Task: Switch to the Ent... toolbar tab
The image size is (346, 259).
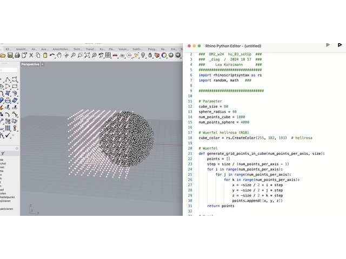Action: click(174, 49)
